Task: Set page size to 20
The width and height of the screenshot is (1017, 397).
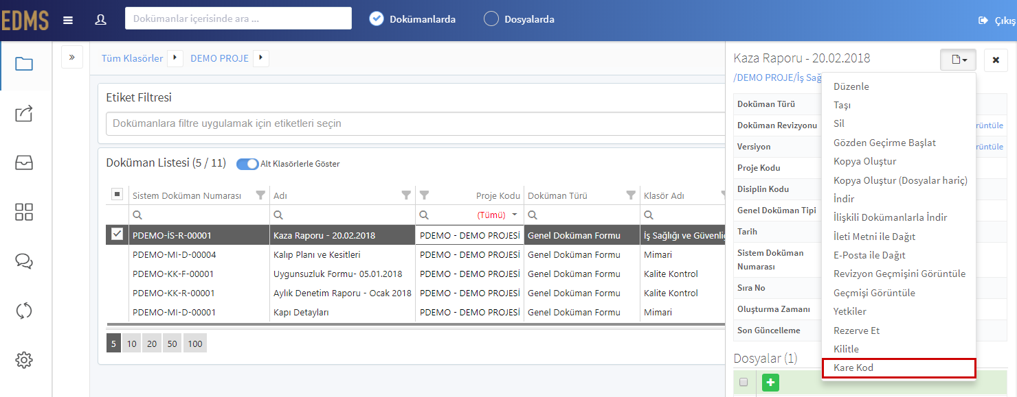Action: [x=151, y=344]
